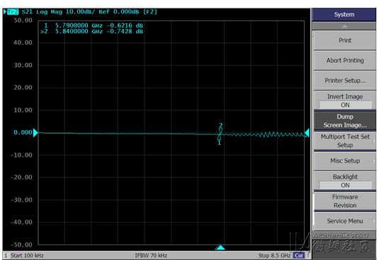377x260 pixels.
Task: Expand the Misc Setup submenu
Action: point(345,161)
